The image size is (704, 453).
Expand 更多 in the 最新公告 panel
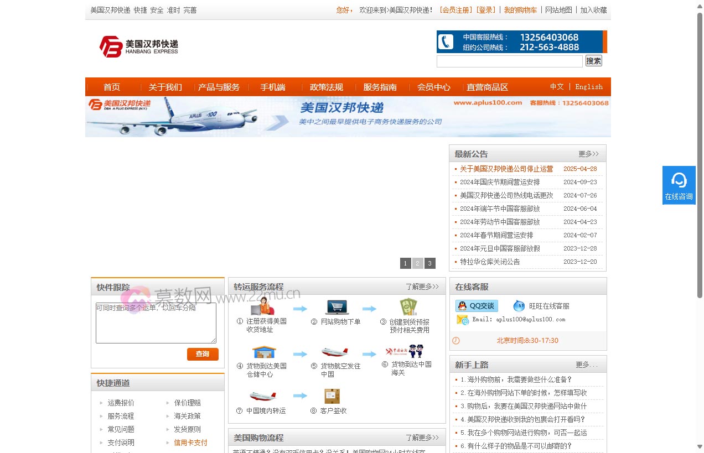coord(588,154)
